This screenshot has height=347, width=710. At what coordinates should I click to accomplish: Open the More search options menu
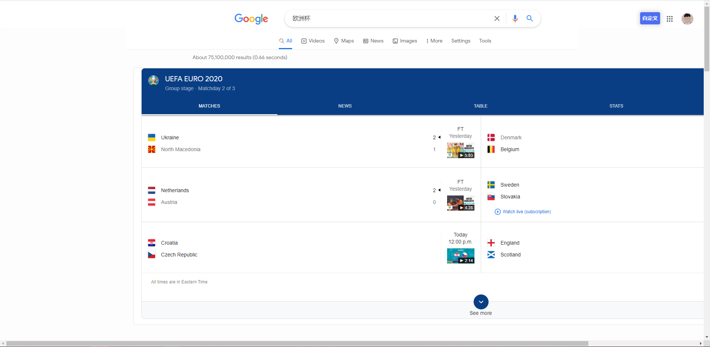[x=434, y=41]
